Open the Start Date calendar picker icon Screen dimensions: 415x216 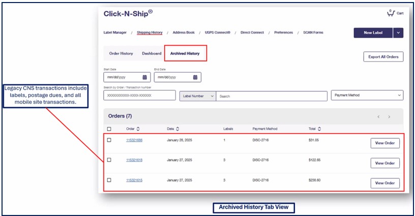[x=145, y=77]
